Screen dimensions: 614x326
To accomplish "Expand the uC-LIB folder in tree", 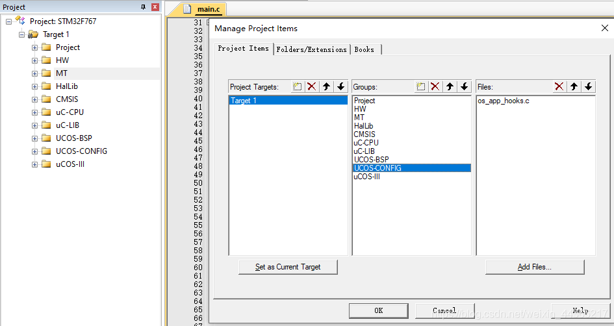I will (x=35, y=125).
